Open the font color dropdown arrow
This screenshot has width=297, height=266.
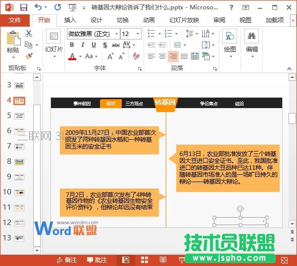pyautogui.click(x=80, y=56)
